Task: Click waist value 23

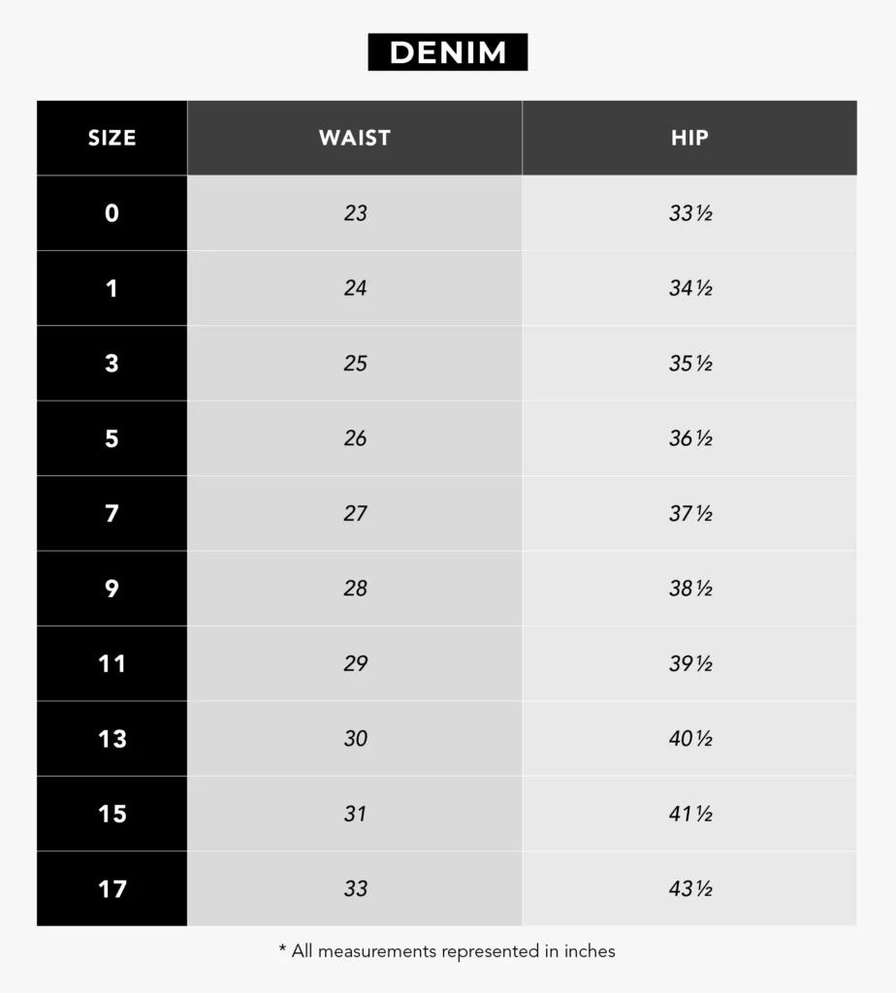Action: pyautogui.click(x=355, y=213)
